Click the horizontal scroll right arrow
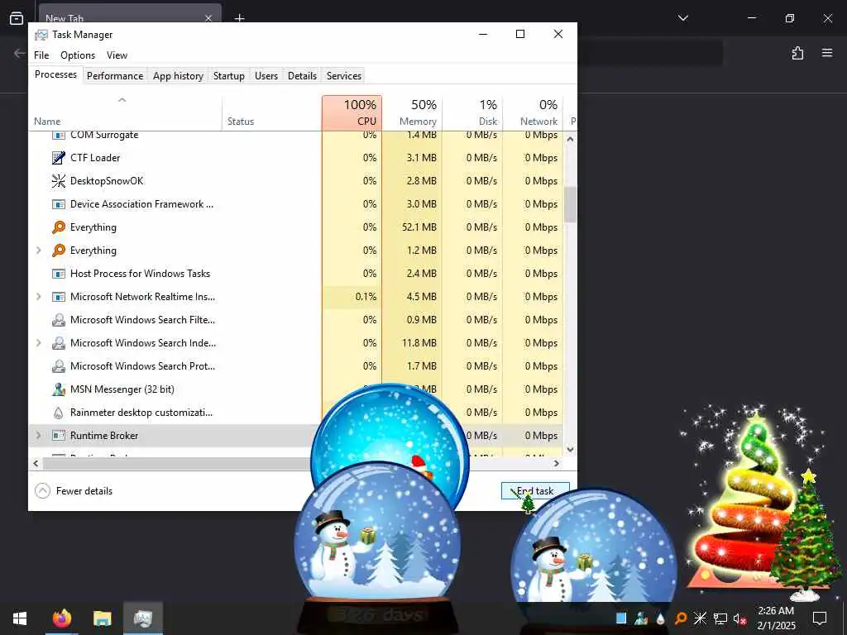 [557, 463]
